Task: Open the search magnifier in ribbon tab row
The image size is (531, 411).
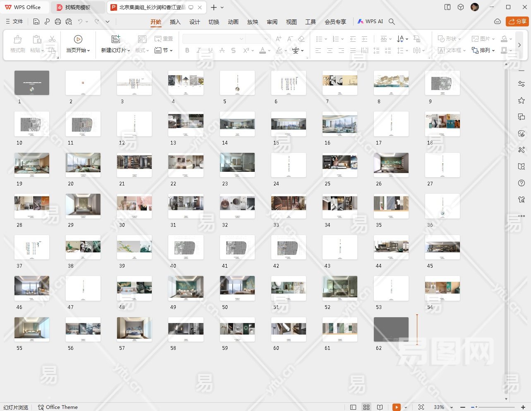Action: click(392, 21)
